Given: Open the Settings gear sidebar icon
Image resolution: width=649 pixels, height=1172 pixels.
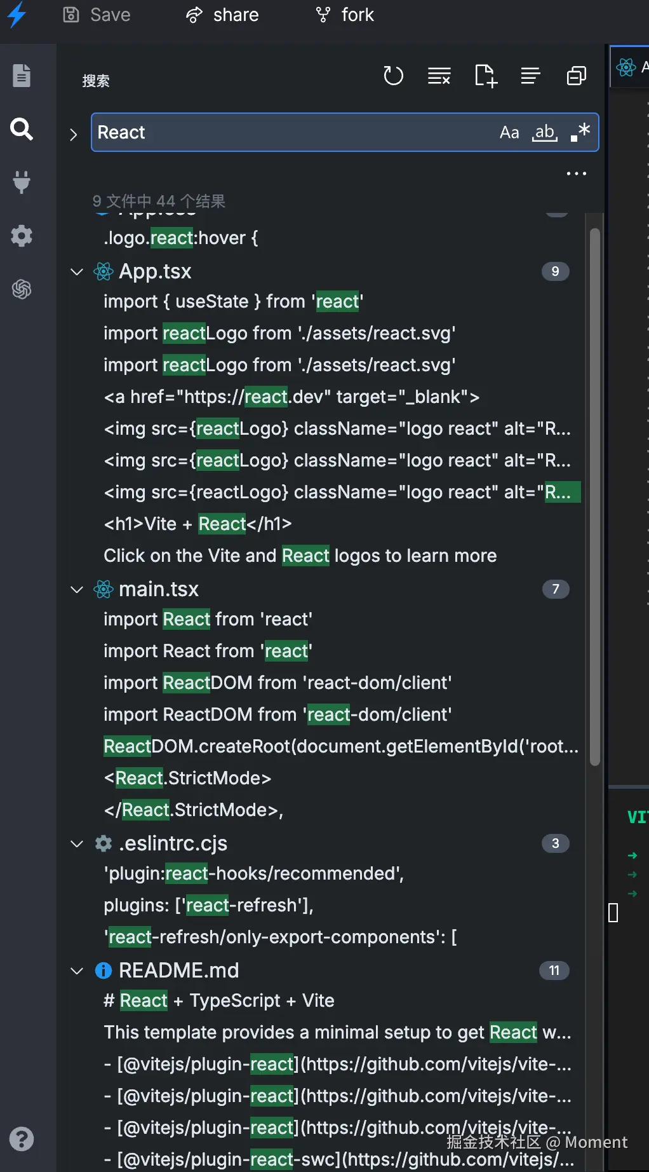Looking at the screenshot, I should pyautogui.click(x=22, y=236).
